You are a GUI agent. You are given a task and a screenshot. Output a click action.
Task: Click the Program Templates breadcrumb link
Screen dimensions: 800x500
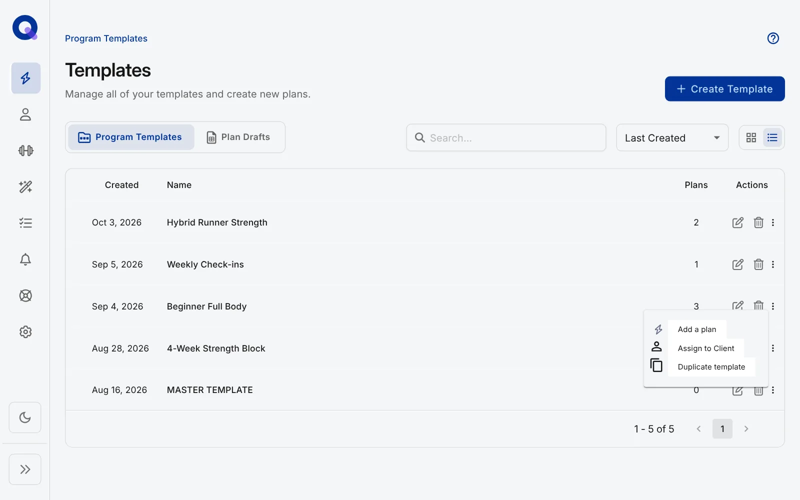[106, 38]
